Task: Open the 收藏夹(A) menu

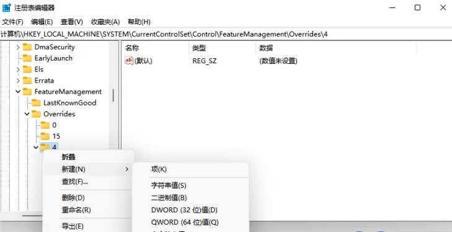Action: coord(105,22)
